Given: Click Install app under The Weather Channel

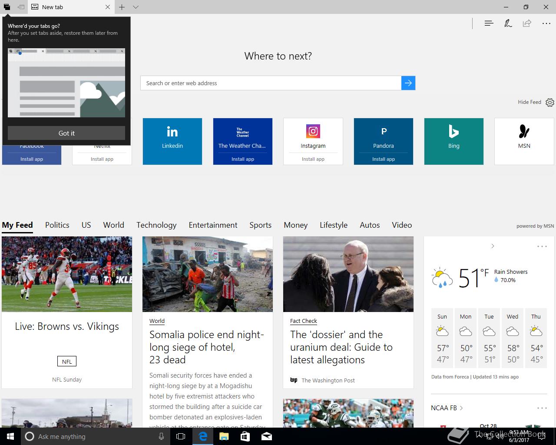Looking at the screenshot, I should (243, 159).
